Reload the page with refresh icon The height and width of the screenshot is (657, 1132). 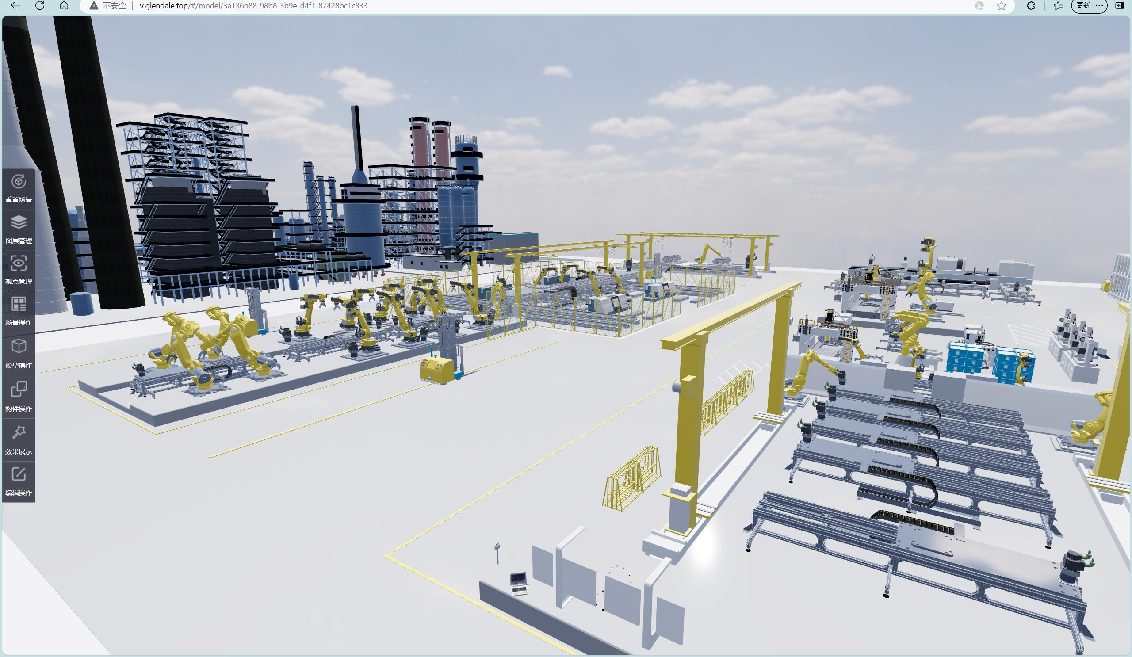tap(40, 5)
